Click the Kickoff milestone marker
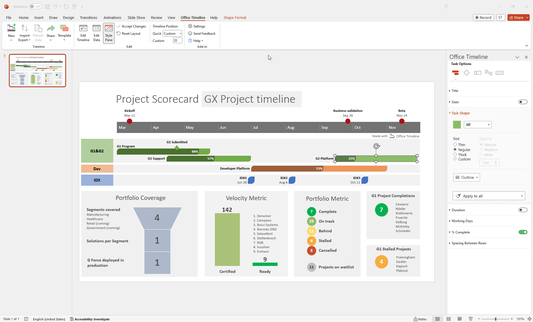 point(129,121)
